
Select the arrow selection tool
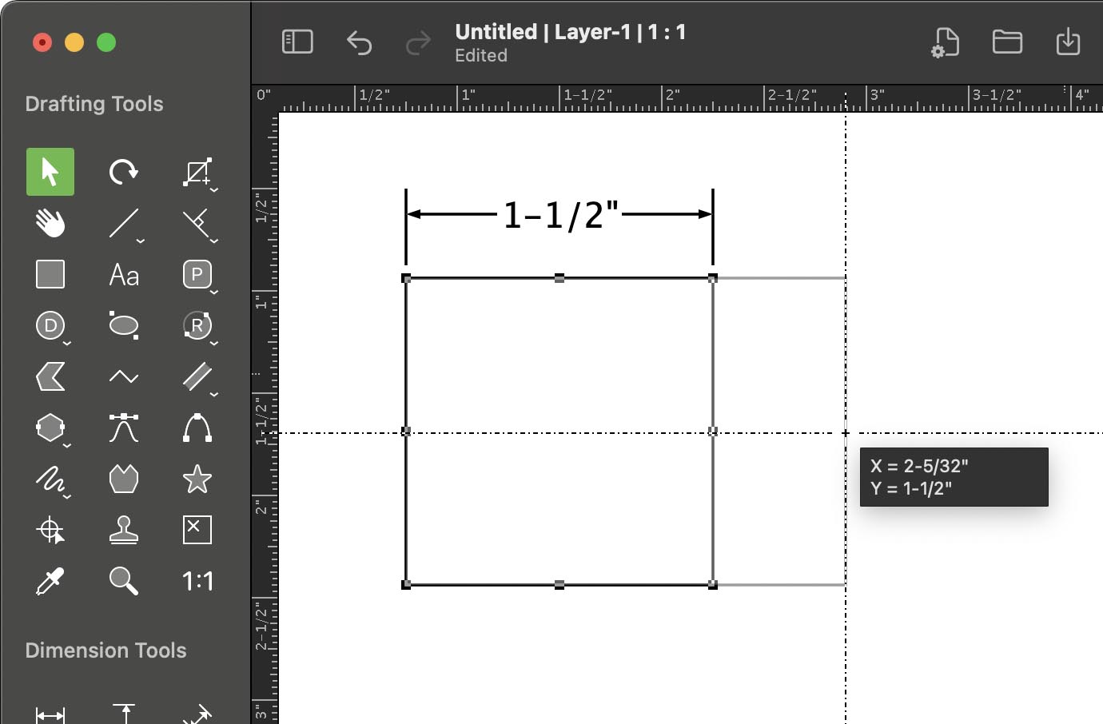pos(50,172)
